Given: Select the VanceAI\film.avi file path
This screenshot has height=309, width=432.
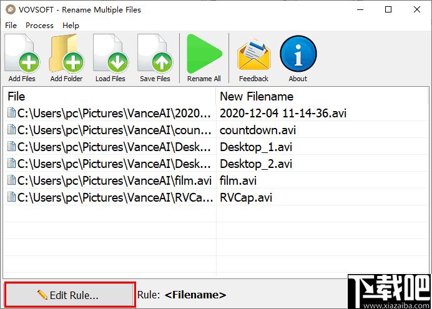Looking at the screenshot, I should coord(114,180).
